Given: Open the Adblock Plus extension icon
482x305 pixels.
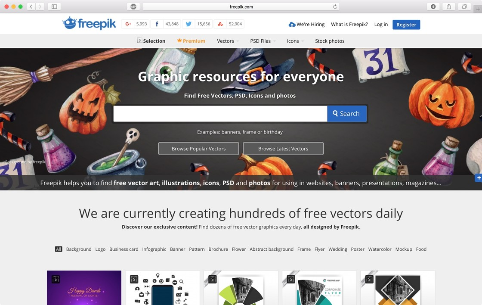Looking at the screenshot, I should point(133,6).
